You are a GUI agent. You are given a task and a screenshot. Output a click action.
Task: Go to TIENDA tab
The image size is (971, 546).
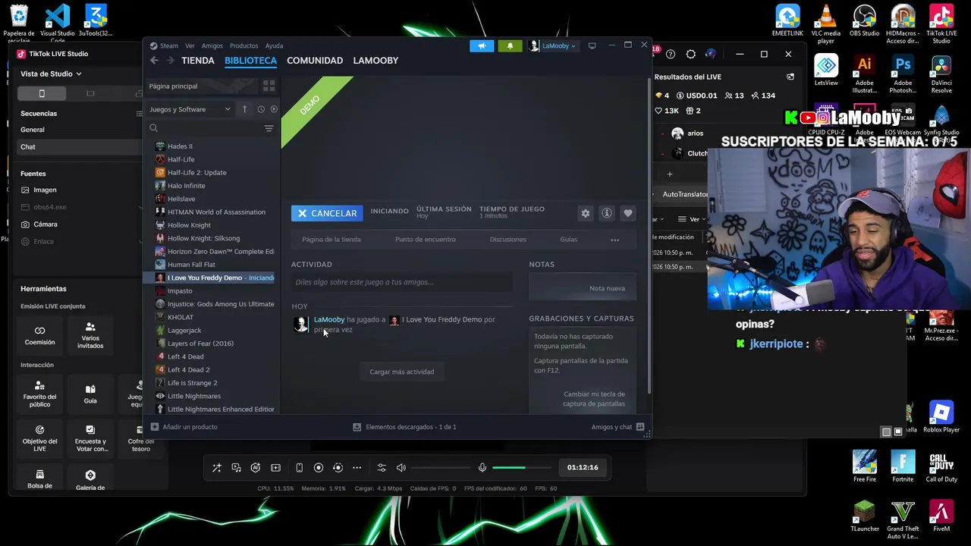pyautogui.click(x=198, y=61)
